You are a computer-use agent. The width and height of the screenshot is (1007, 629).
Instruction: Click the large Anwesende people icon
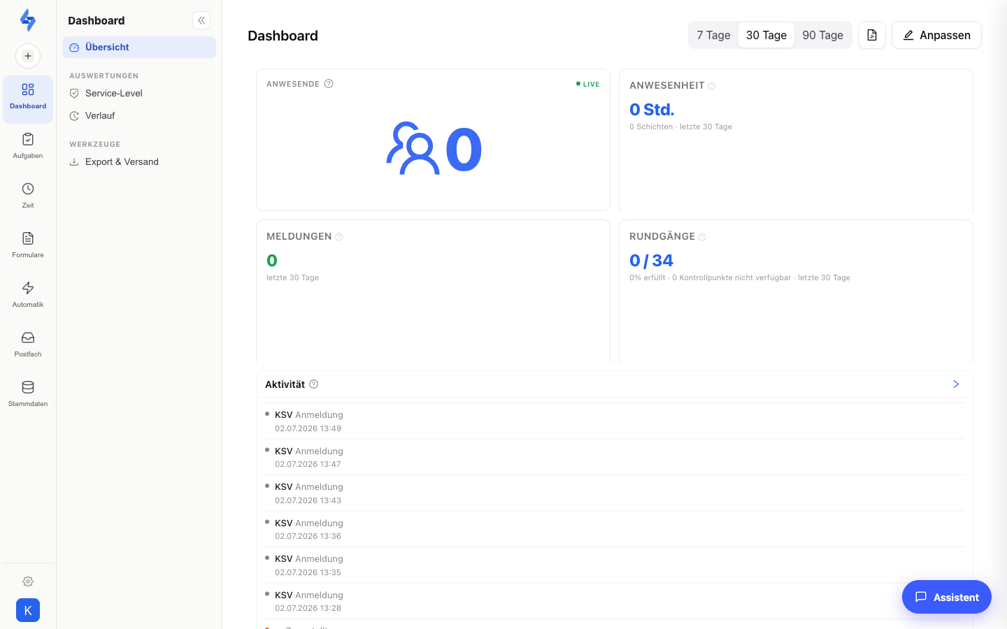413,148
